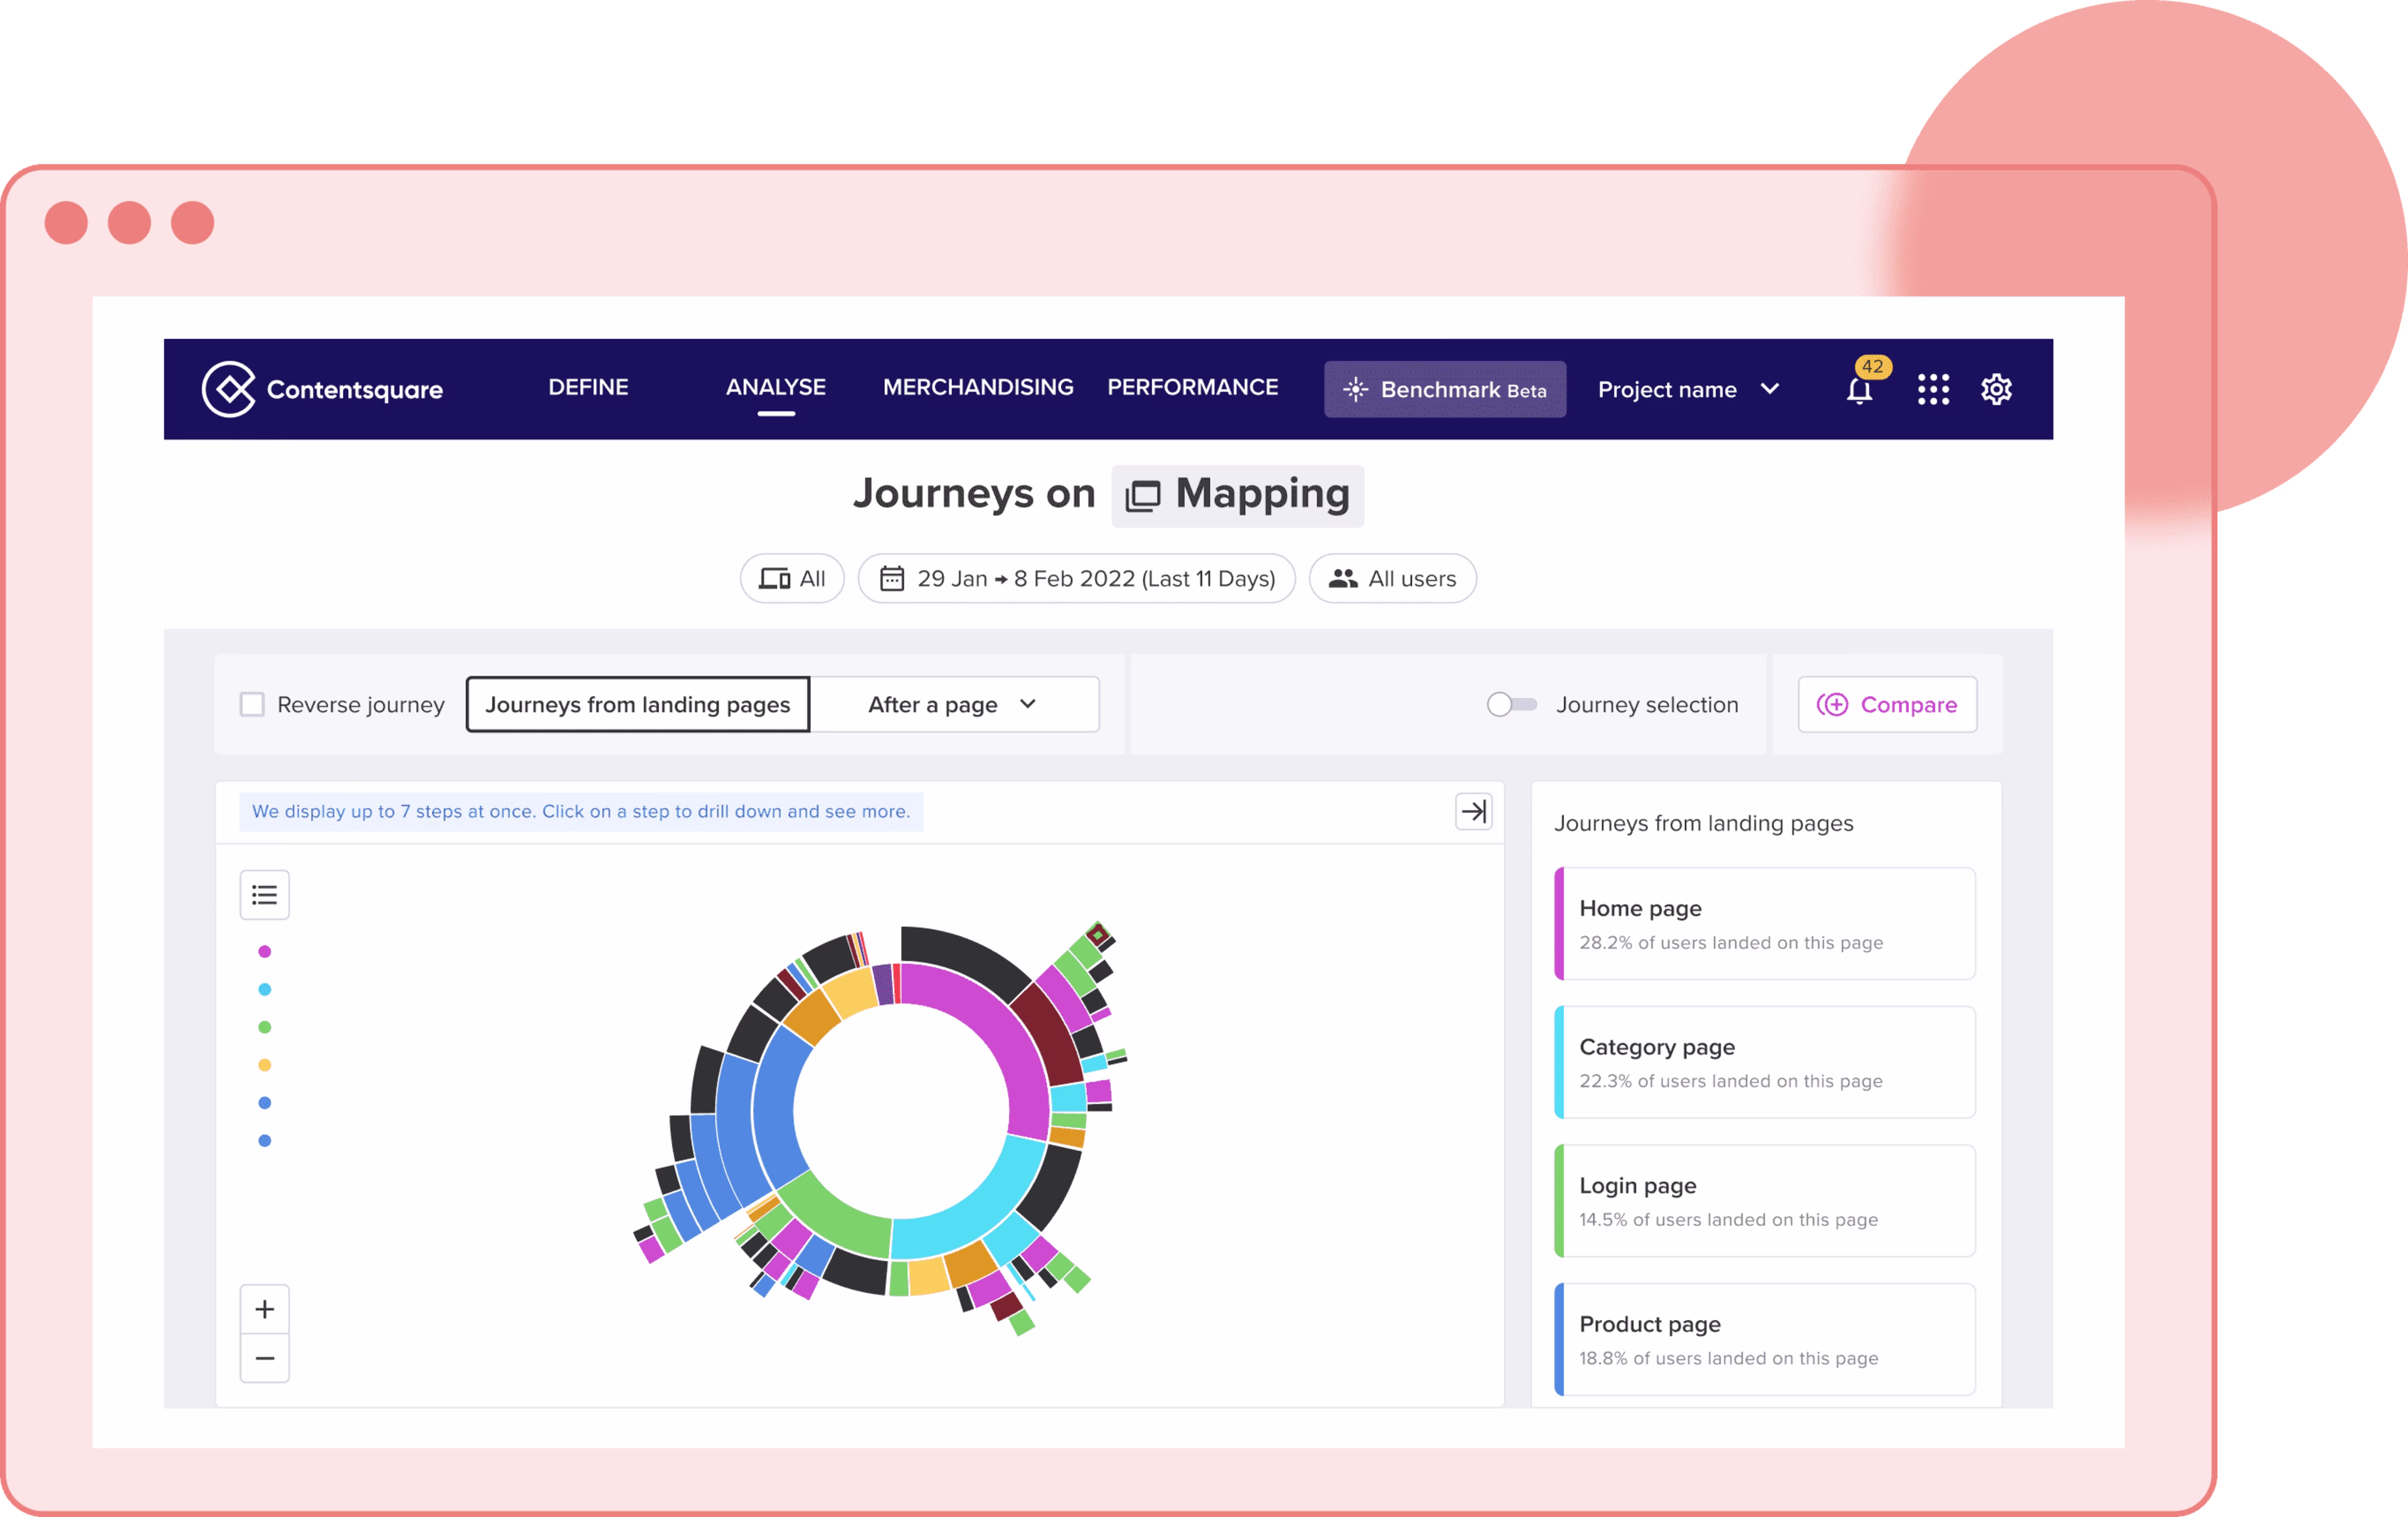Image resolution: width=2408 pixels, height=1517 pixels.
Task: Open the Project name dropdown
Action: [1687, 389]
